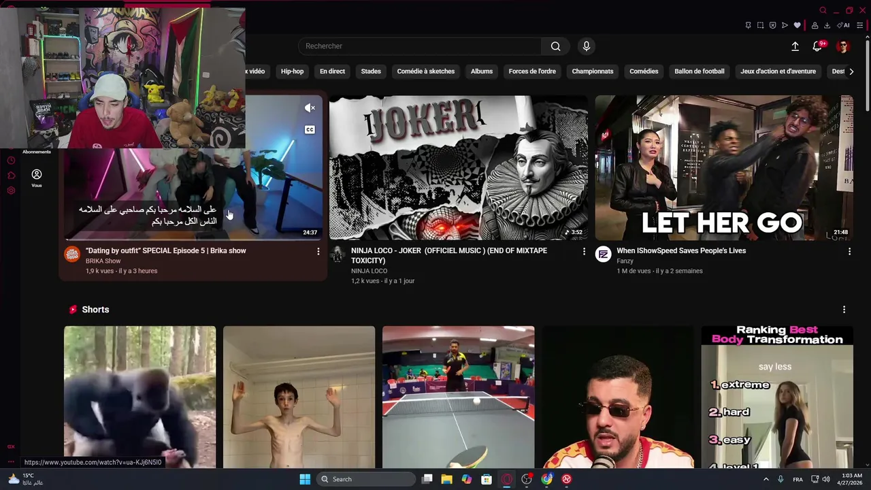
Task: Open the Opera AI assistant button
Action: click(x=843, y=25)
